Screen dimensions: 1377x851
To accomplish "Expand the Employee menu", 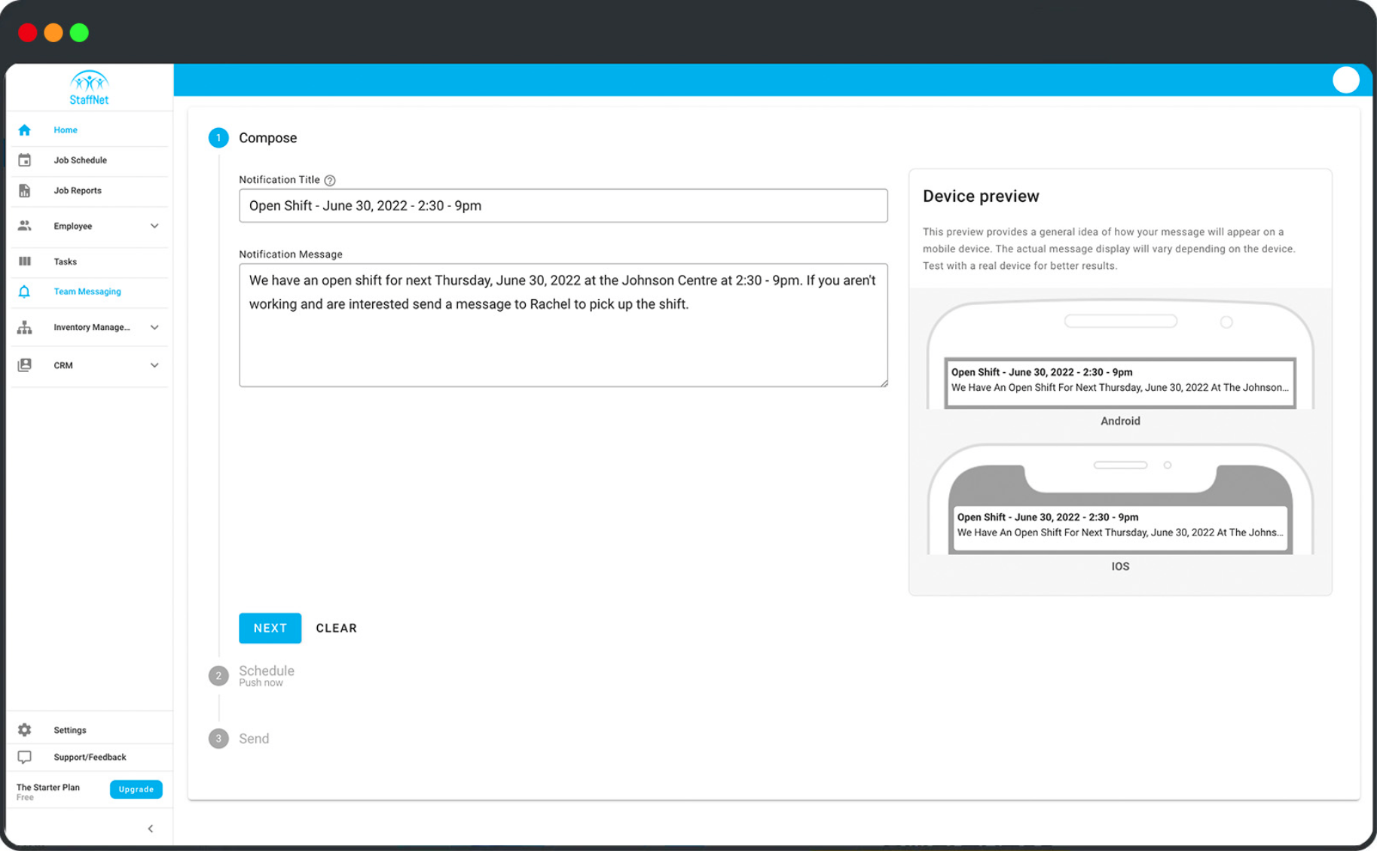I will pos(154,226).
